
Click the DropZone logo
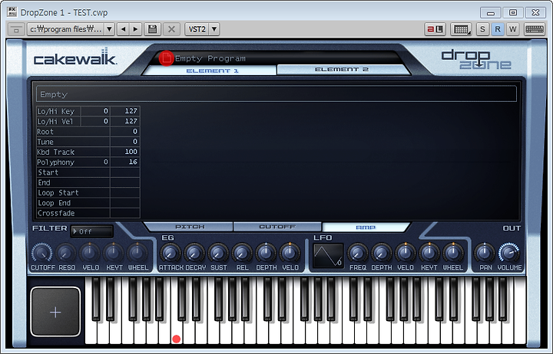click(475, 60)
